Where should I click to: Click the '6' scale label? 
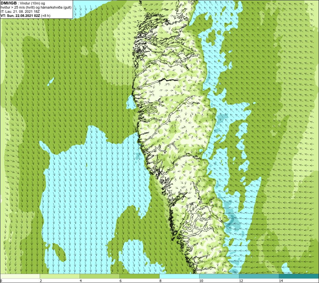(x=121, y=281)
